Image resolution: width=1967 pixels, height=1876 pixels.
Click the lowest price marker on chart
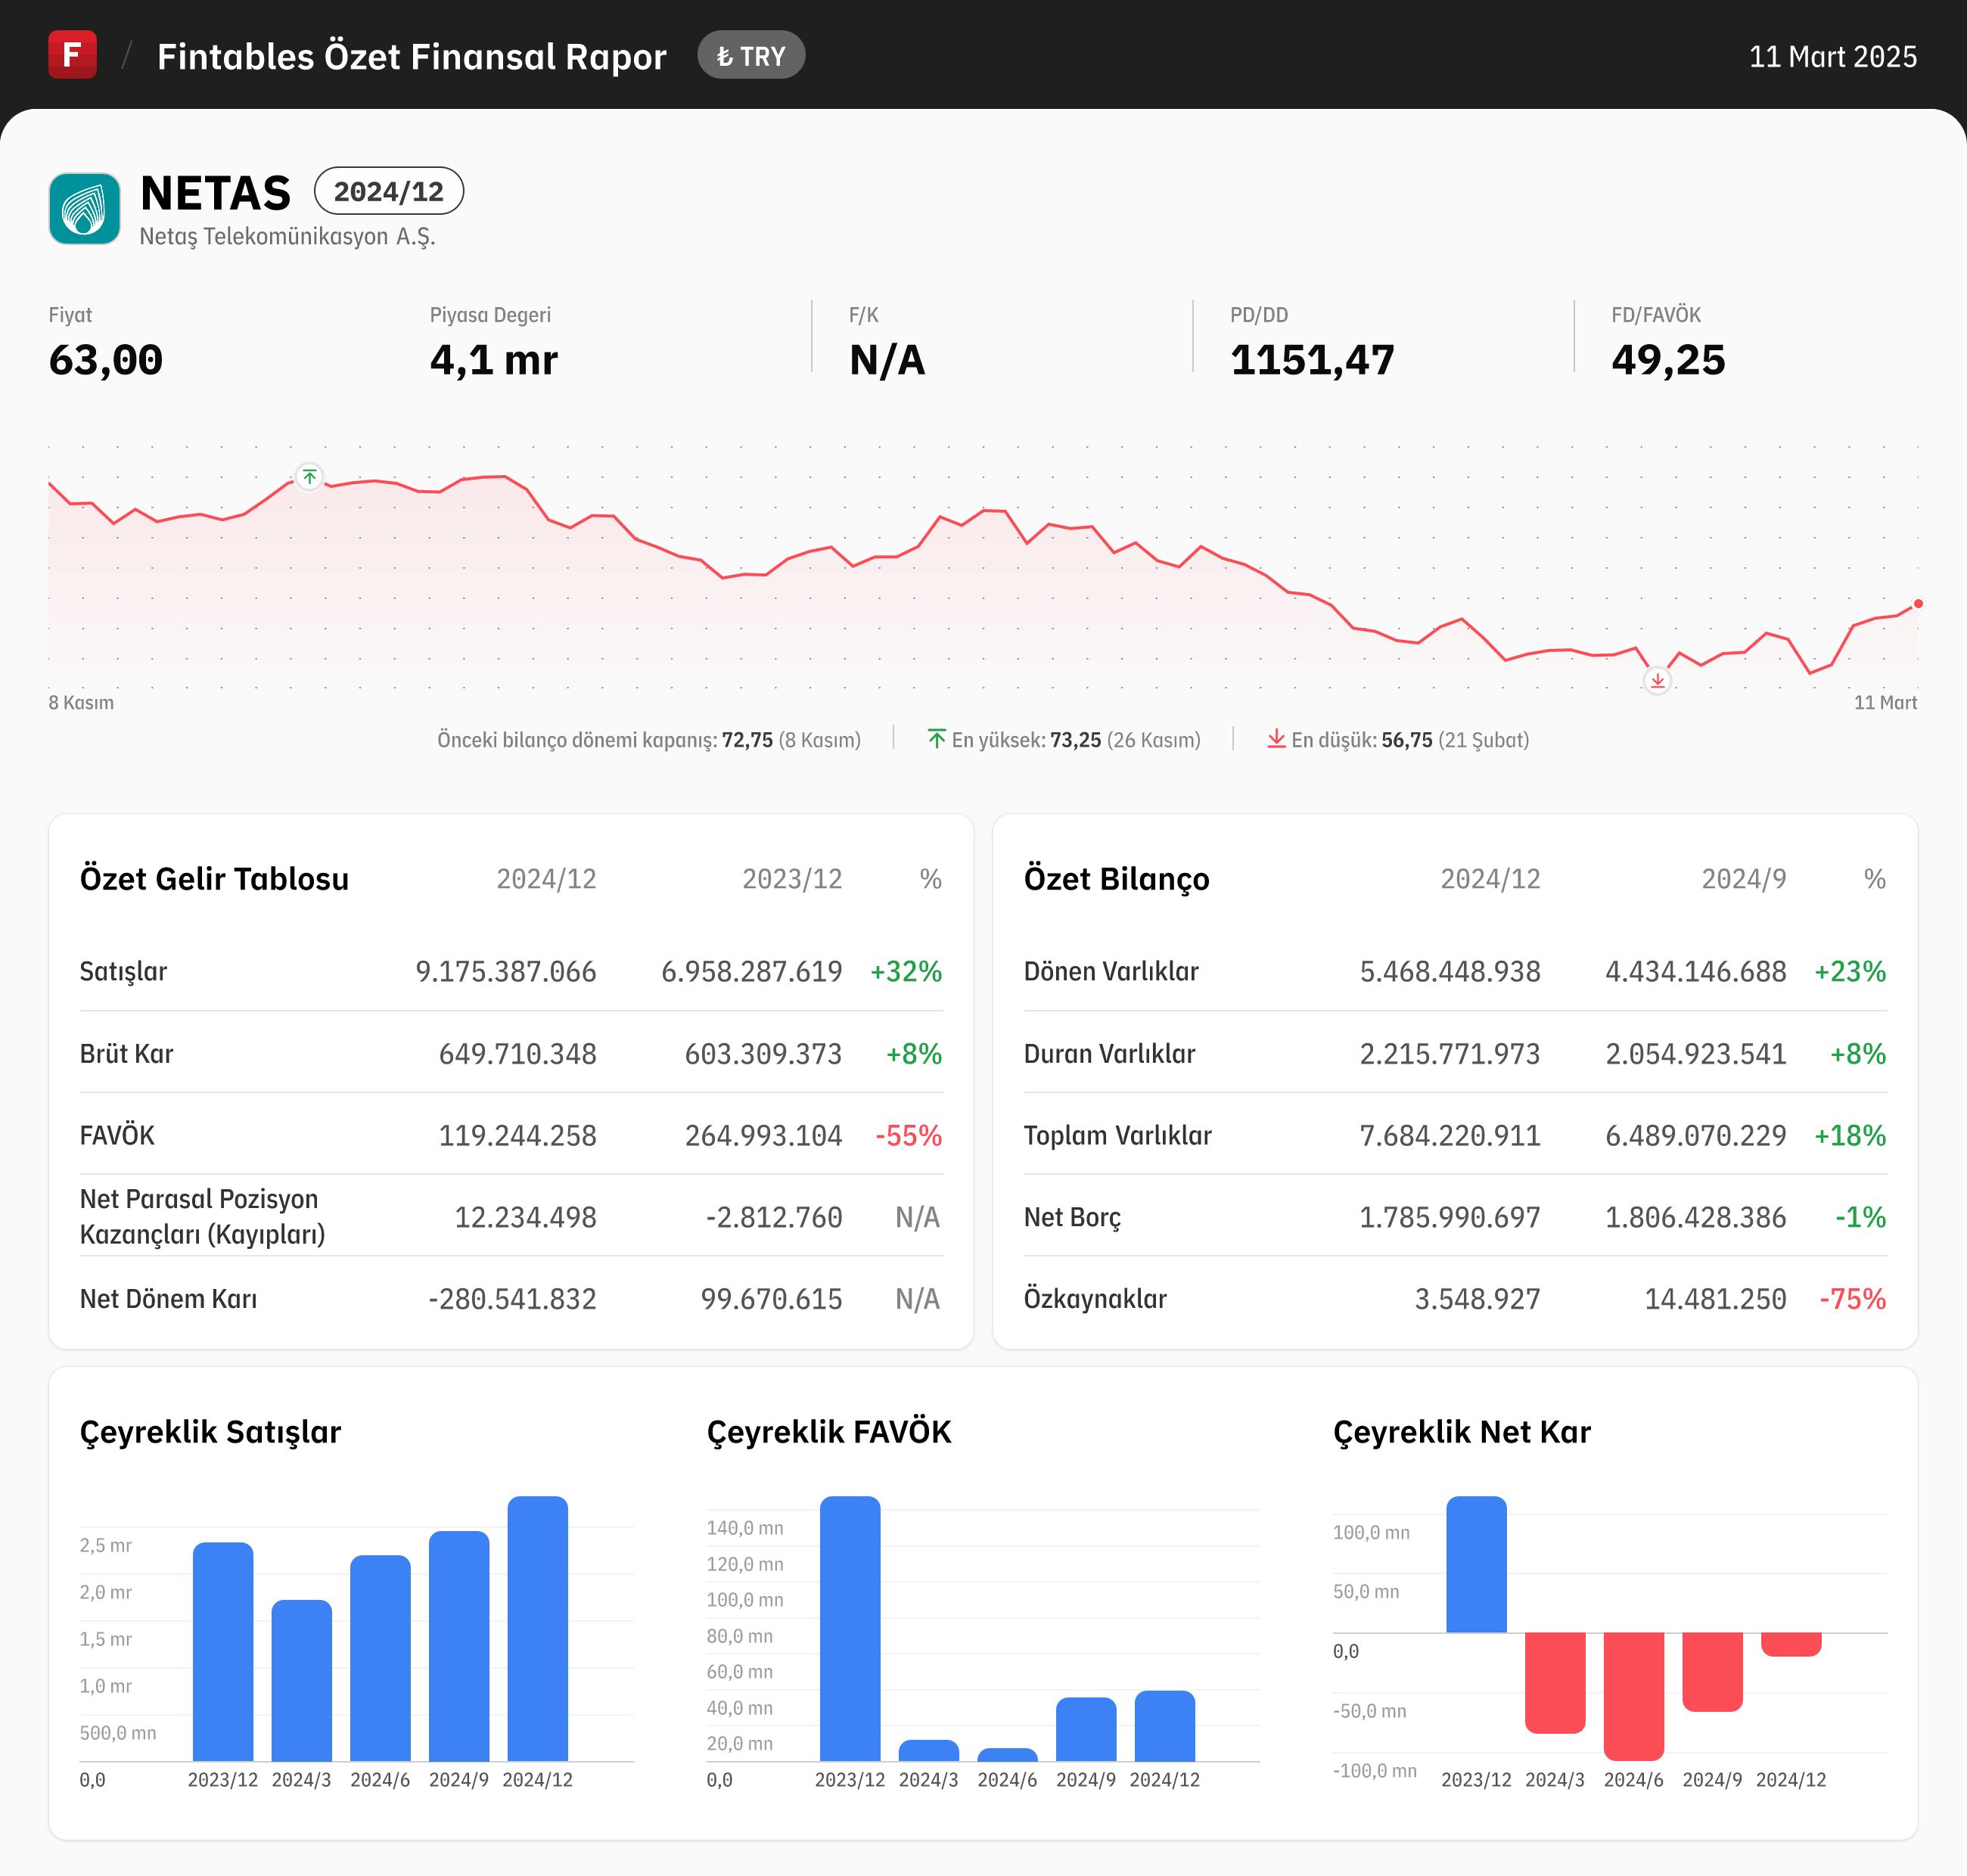(x=1658, y=681)
